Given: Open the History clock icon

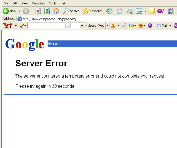Looking at the screenshot, I should [109, 11].
